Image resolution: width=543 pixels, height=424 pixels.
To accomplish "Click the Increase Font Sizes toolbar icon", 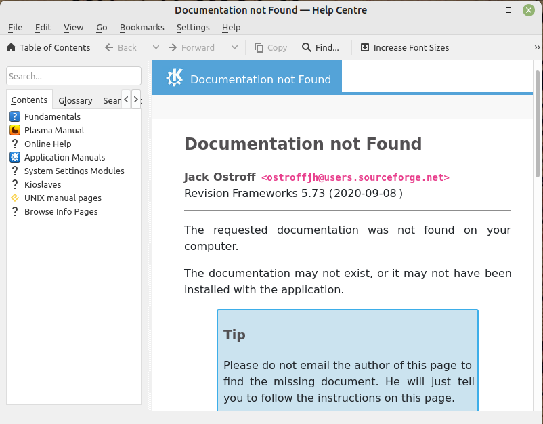I will click(x=365, y=48).
